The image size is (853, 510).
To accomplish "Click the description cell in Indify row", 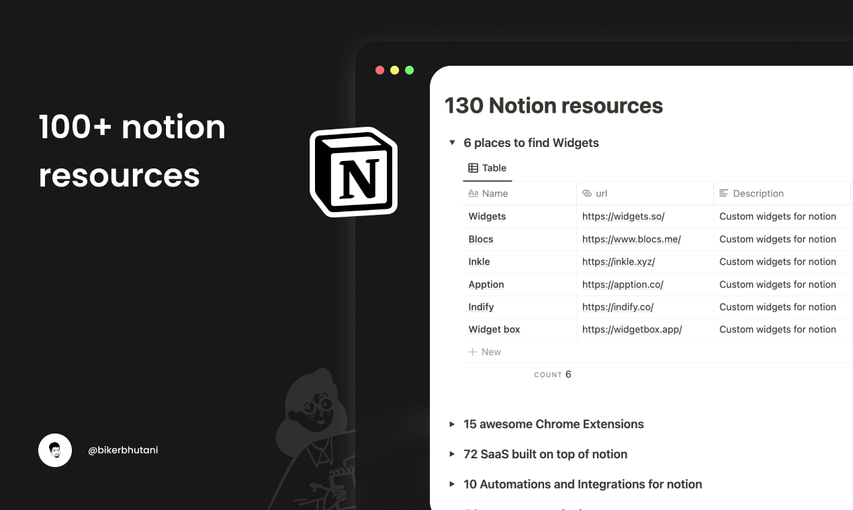I will tap(782, 307).
